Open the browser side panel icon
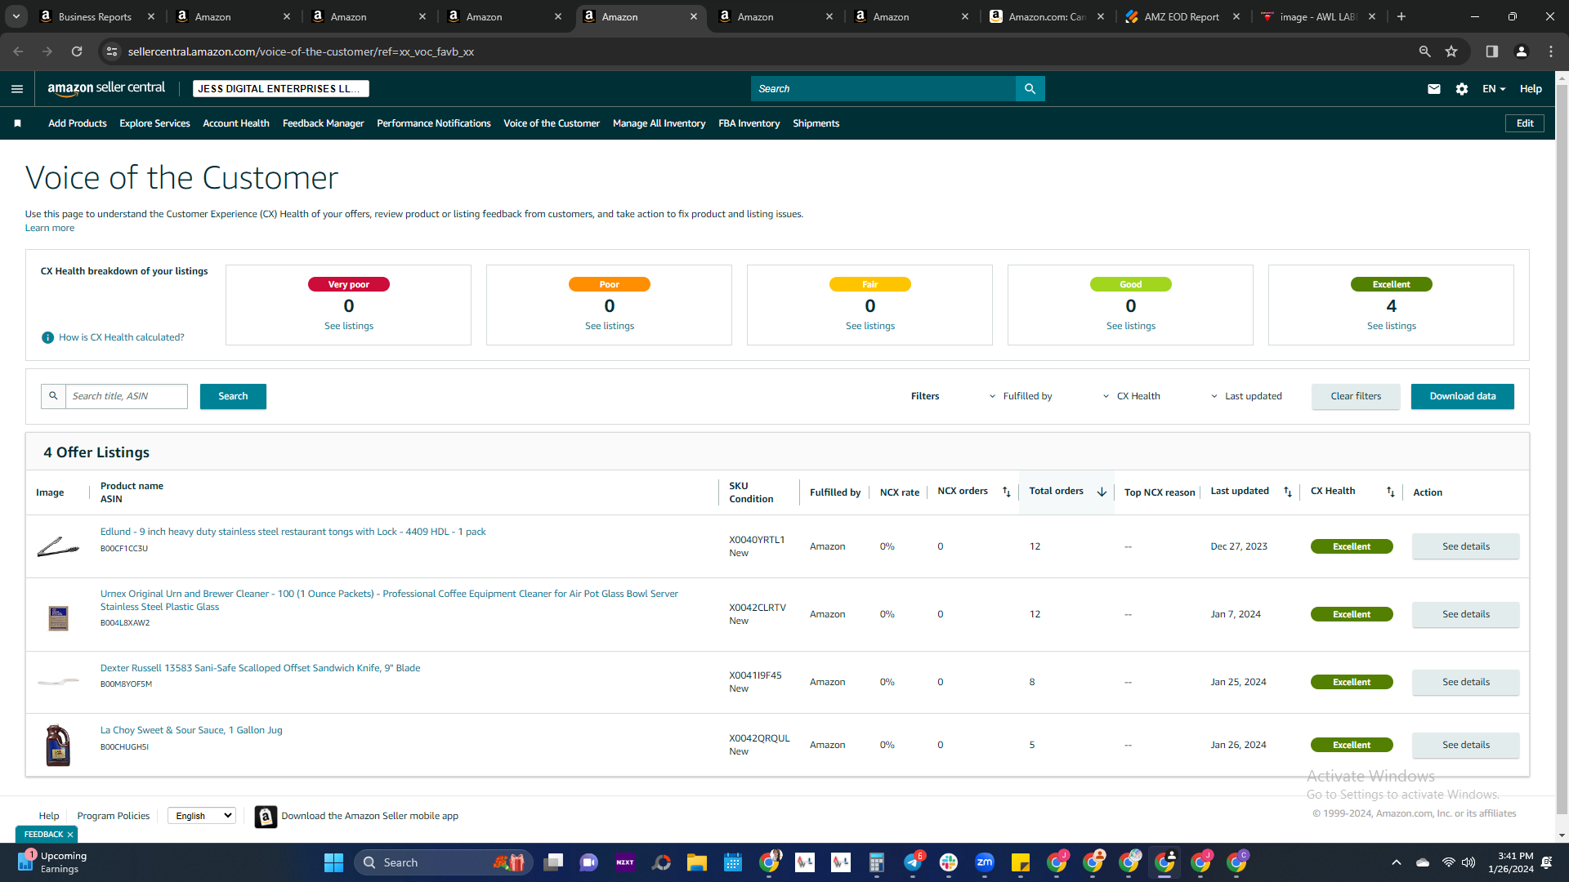Screen dimensions: 1569x882 1492,51
